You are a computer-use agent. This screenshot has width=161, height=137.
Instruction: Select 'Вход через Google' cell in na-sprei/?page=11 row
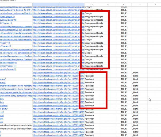(x=94, y=63)
